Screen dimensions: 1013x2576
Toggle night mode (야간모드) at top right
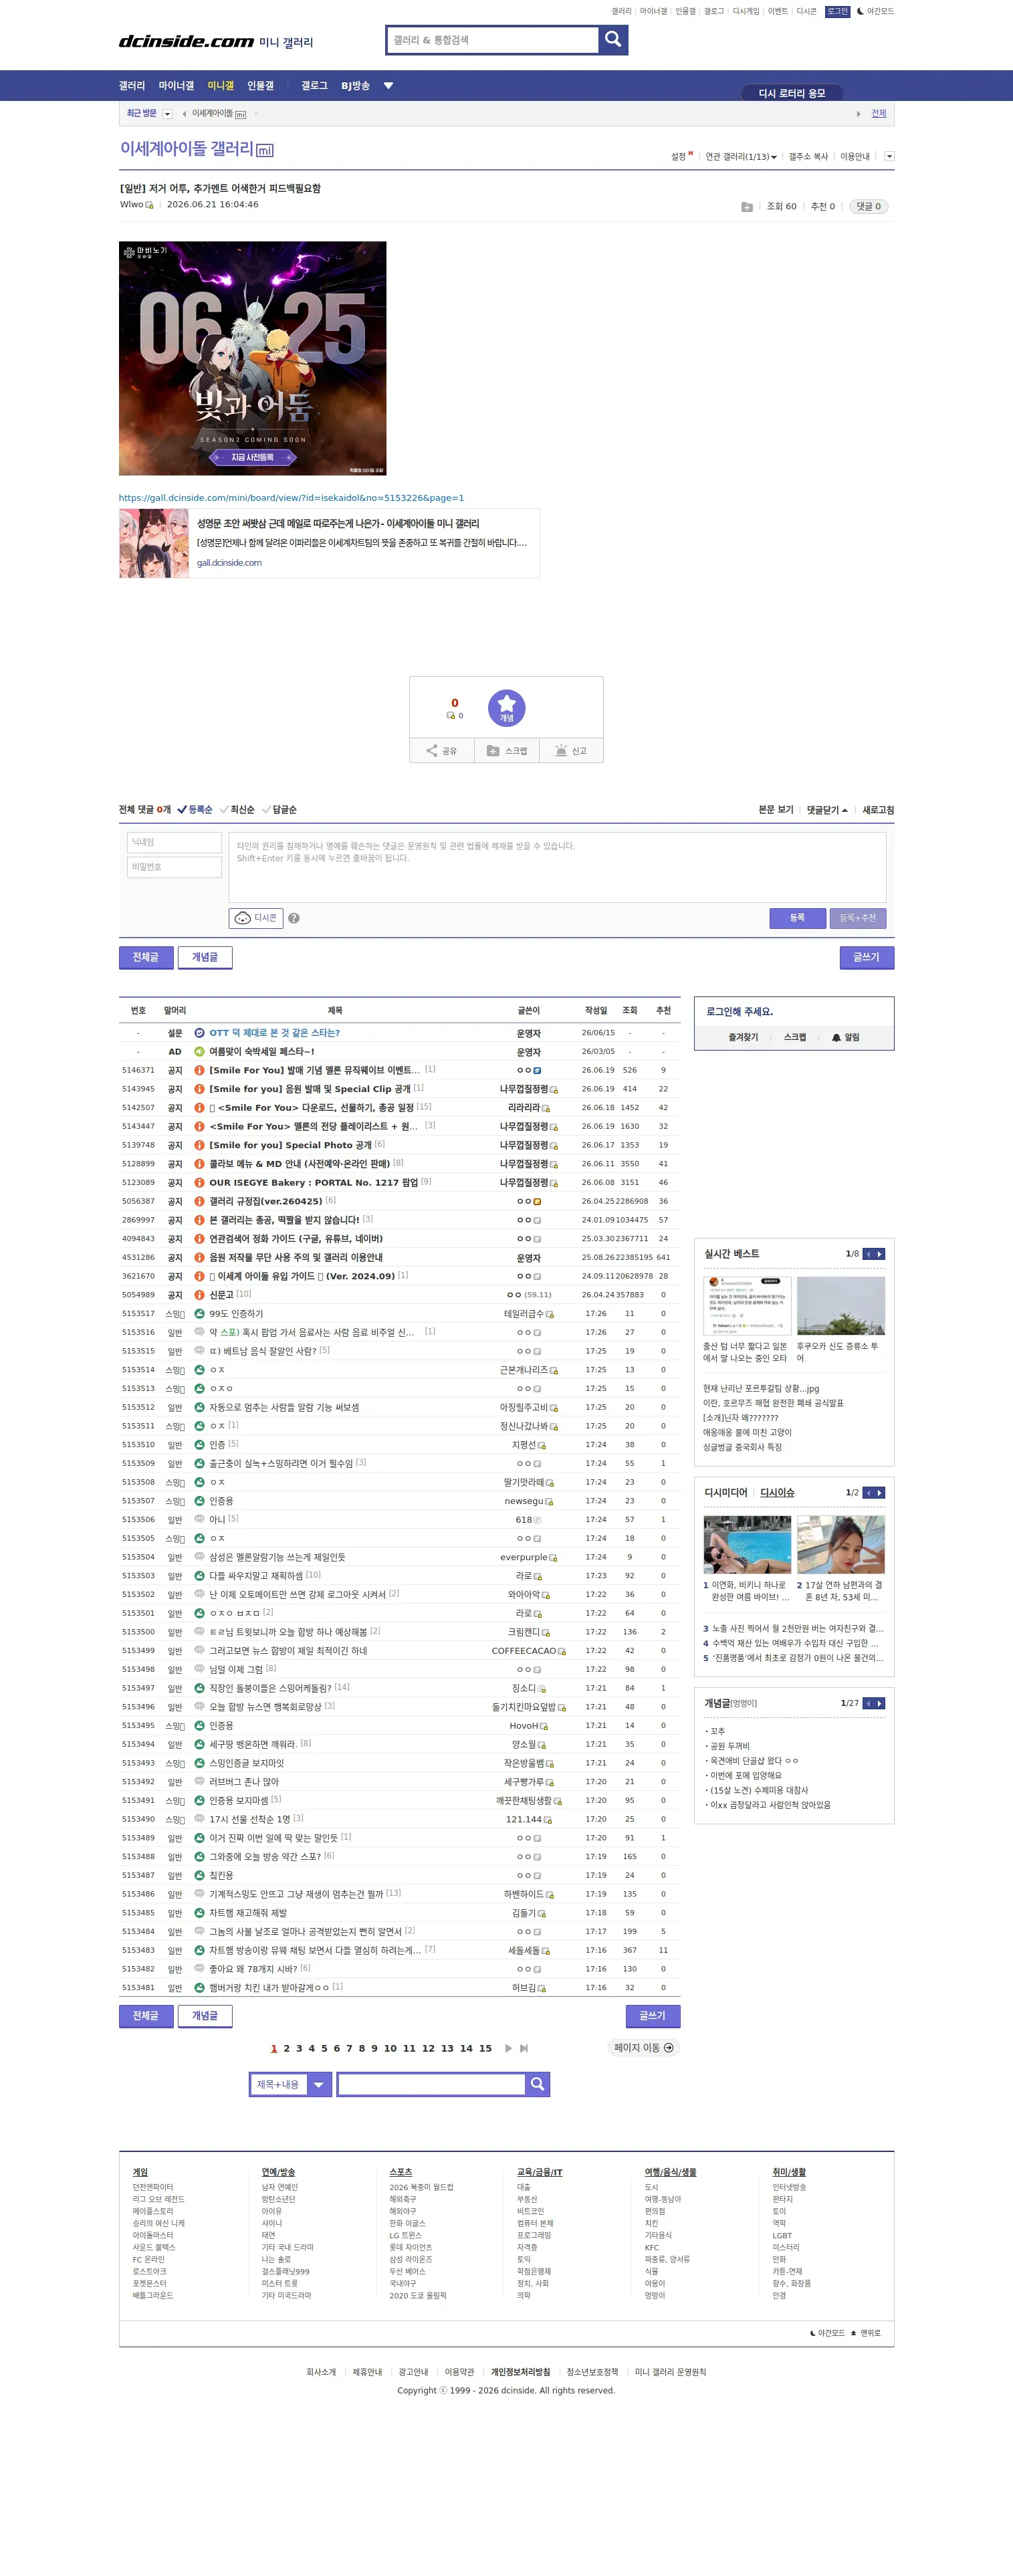coord(875,11)
